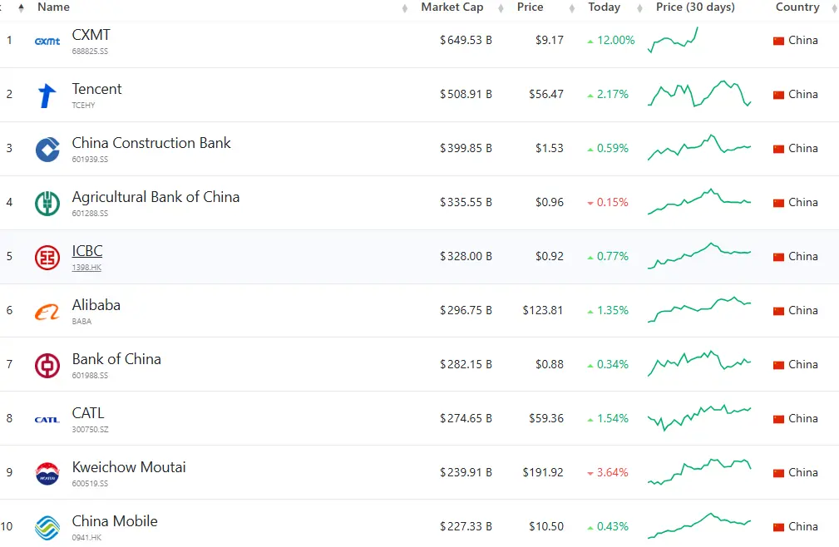The height and width of the screenshot is (547, 839).
Task: Open the CATL company link
Action: click(88, 413)
